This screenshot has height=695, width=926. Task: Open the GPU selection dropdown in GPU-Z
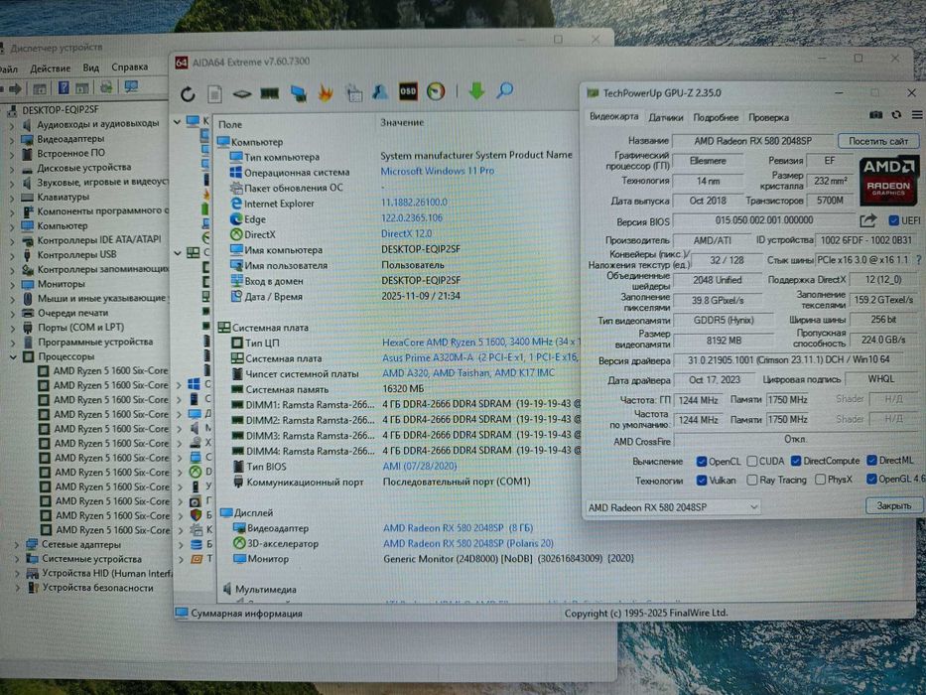(x=673, y=507)
